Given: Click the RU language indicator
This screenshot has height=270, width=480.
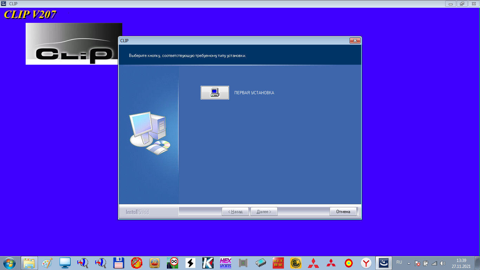Looking at the screenshot, I should (399, 262).
